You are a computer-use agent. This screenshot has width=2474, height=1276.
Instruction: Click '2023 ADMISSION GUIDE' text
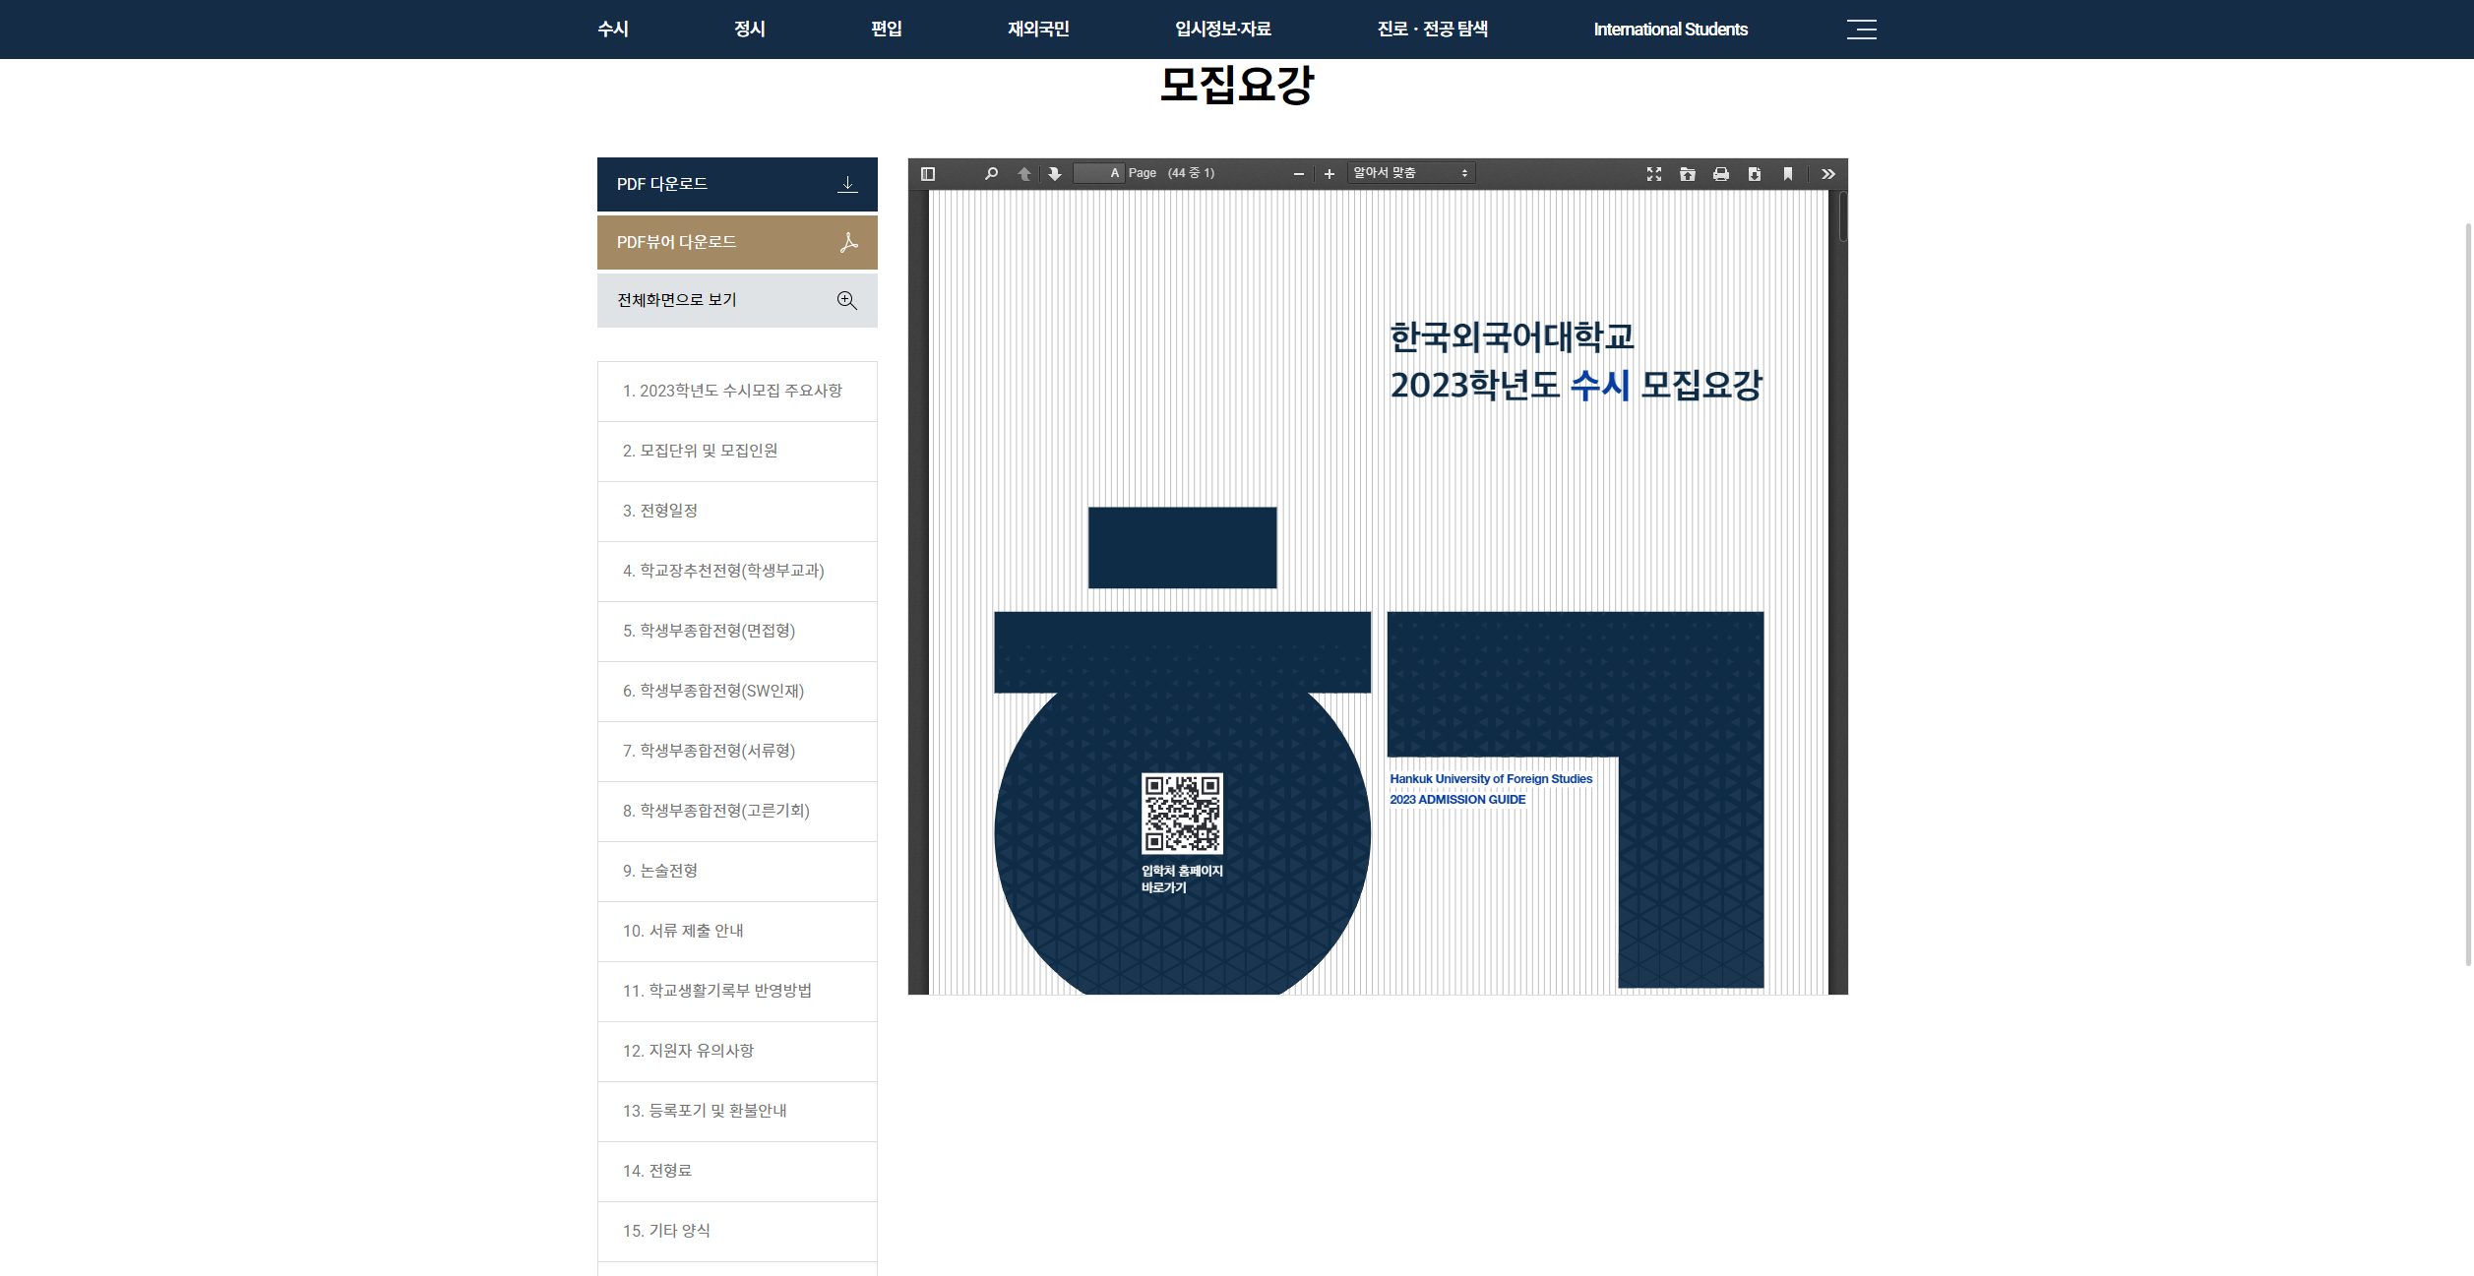click(x=1457, y=800)
